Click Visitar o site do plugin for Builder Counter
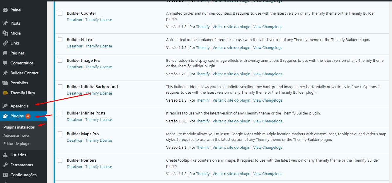392x183 pixels. [231, 27]
